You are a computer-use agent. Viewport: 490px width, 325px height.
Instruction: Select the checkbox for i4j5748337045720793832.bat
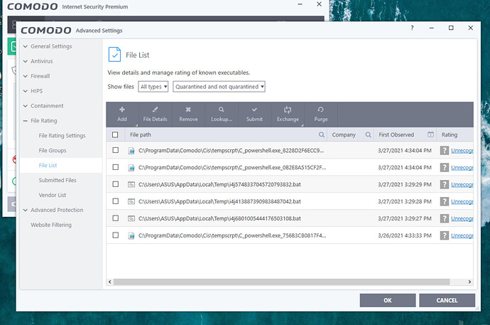(116, 184)
